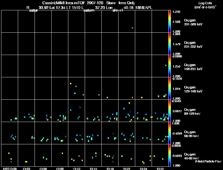Select the colorbar for Oxygen 231-332 keV
The width and height of the screenshot is (223, 170).
click(169, 44)
